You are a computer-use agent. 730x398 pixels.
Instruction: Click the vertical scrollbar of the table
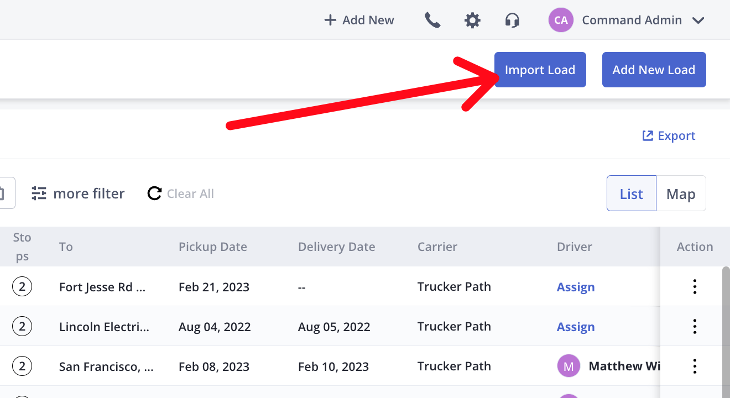[x=726, y=332]
